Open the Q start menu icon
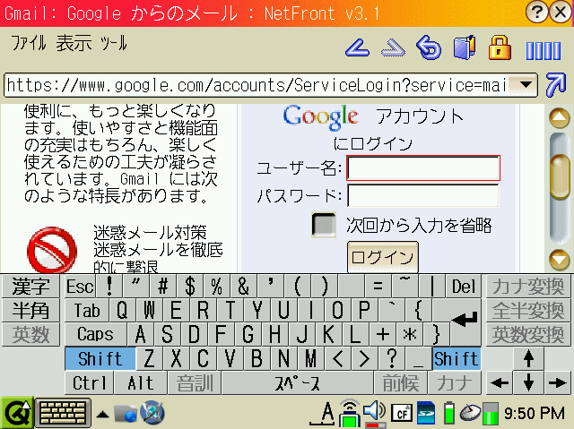 [x=16, y=413]
